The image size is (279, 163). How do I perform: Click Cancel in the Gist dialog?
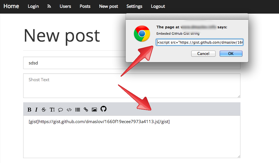203,54
